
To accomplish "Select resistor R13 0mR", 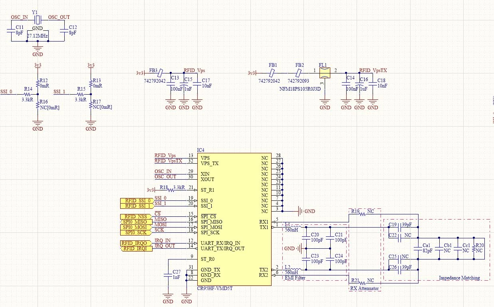I will (91, 83).
